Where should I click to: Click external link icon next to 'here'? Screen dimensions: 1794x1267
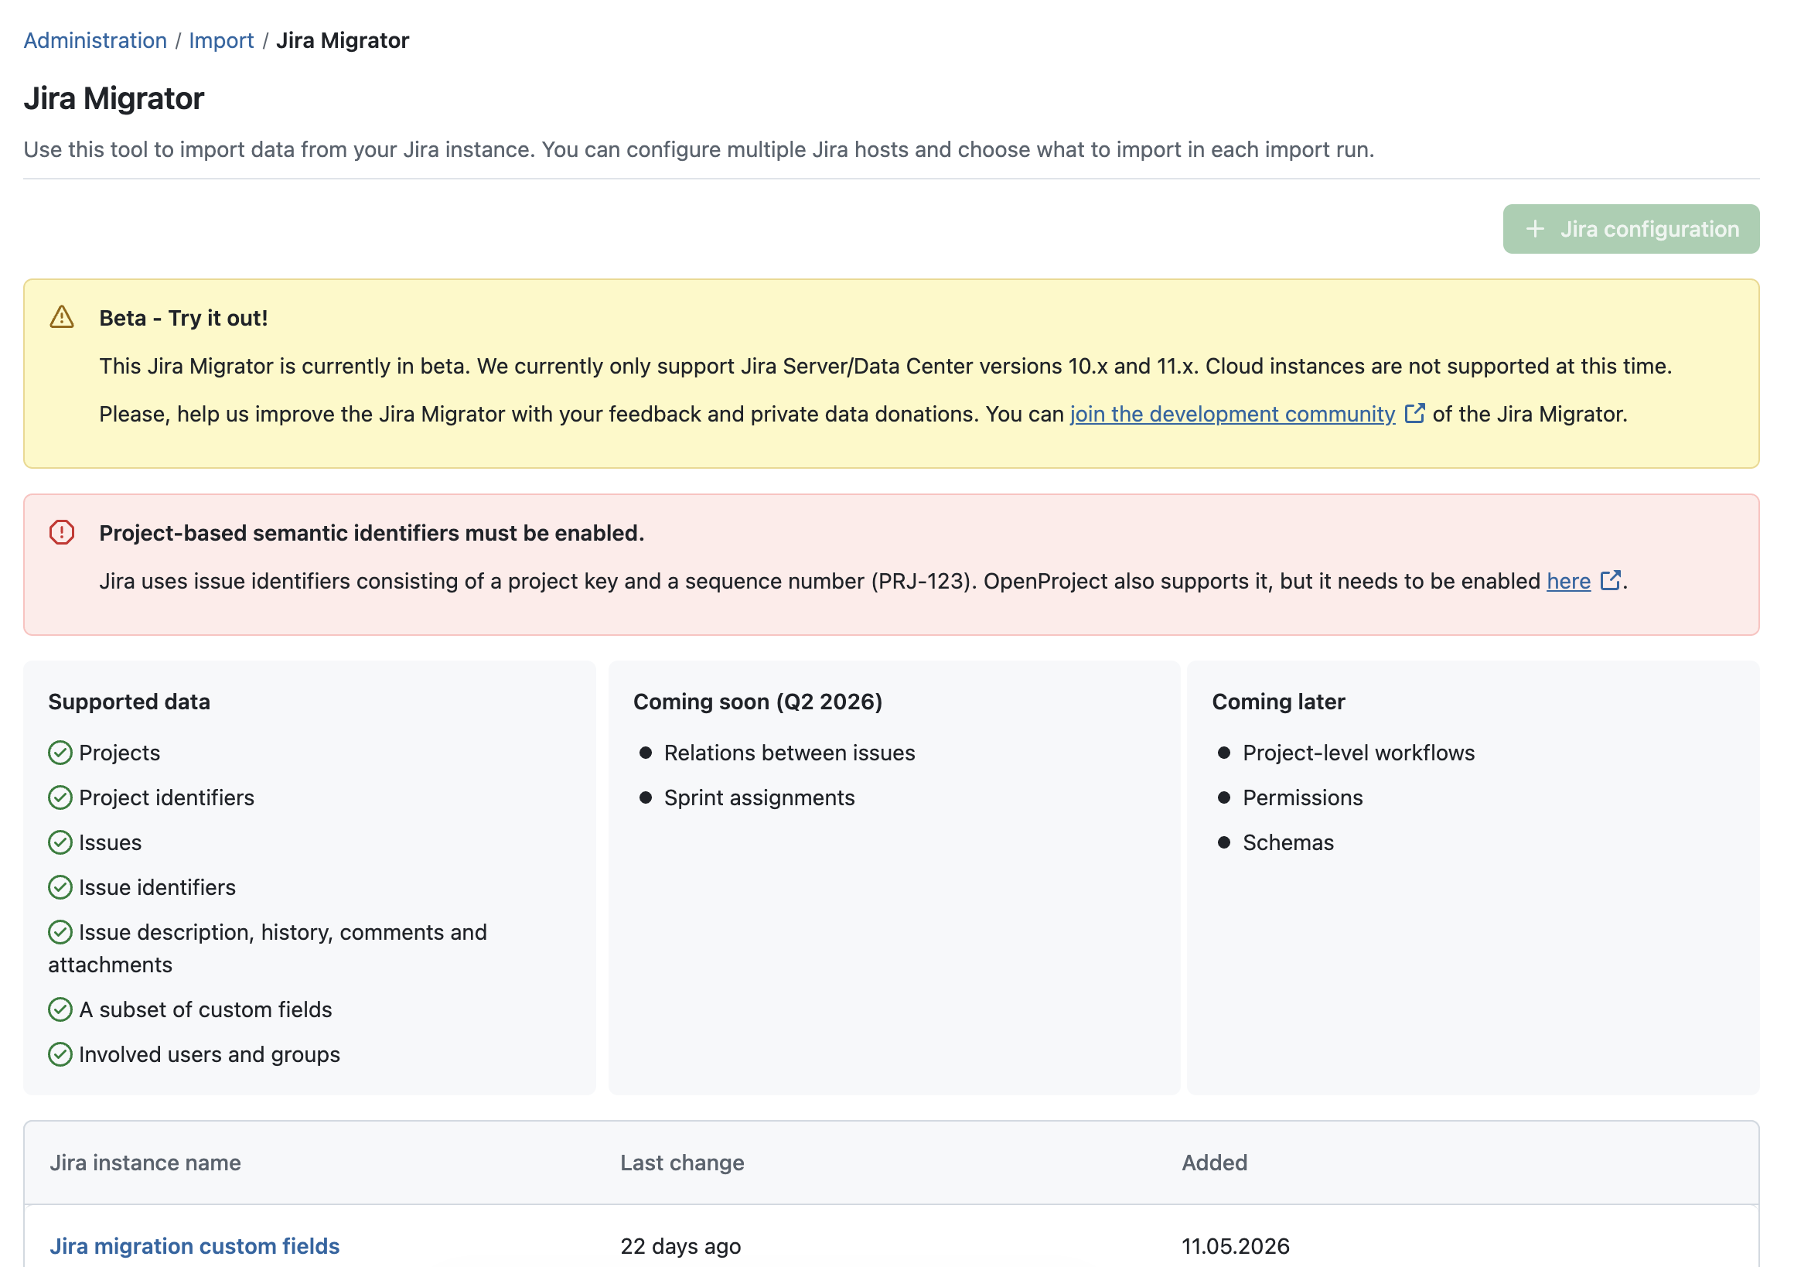point(1611,581)
